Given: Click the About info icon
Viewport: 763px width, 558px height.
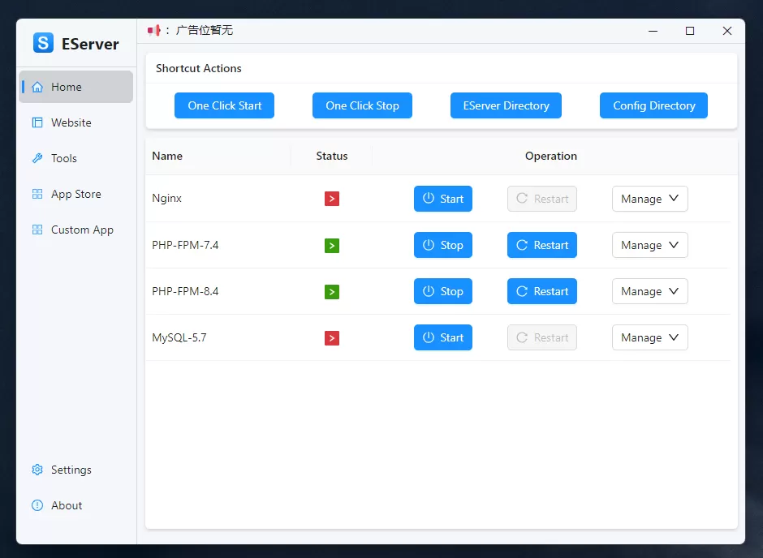Looking at the screenshot, I should pos(36,505).
